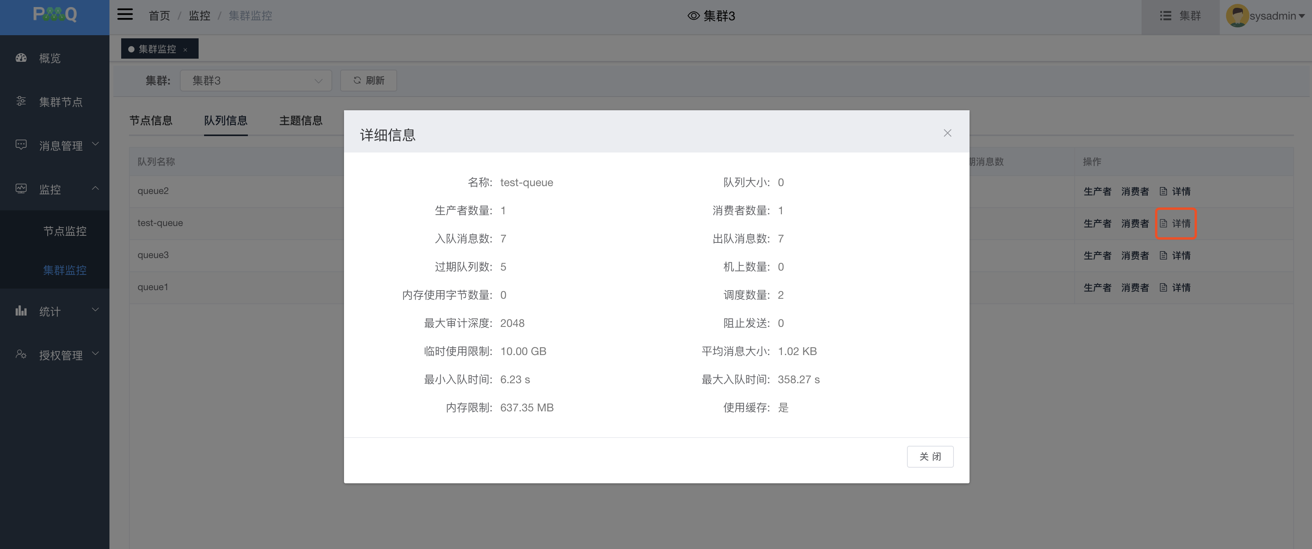Open 集群节点 in sidebar
This screenshot has height=549, width=1312.
[60, 102]
